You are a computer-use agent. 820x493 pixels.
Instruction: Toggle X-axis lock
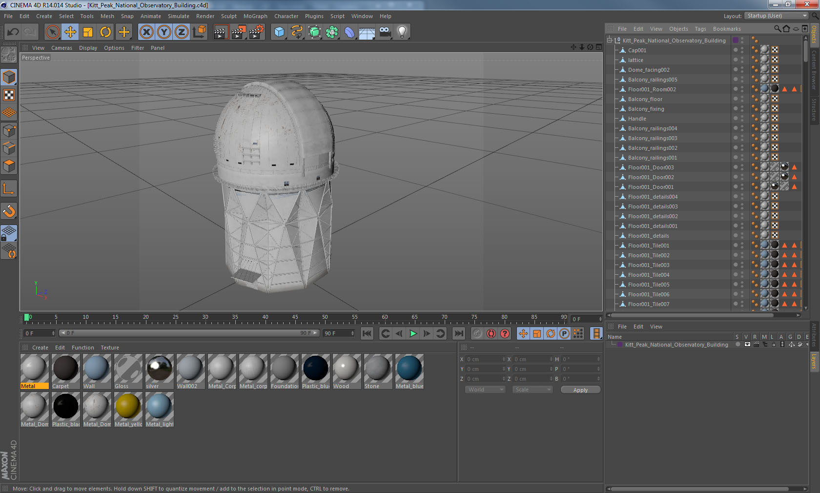tap(146, 32)
